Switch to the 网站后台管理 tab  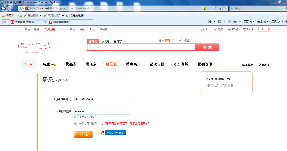67,22
